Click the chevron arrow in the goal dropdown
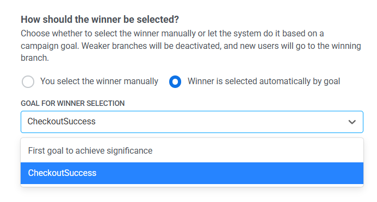 pos(352,122)
